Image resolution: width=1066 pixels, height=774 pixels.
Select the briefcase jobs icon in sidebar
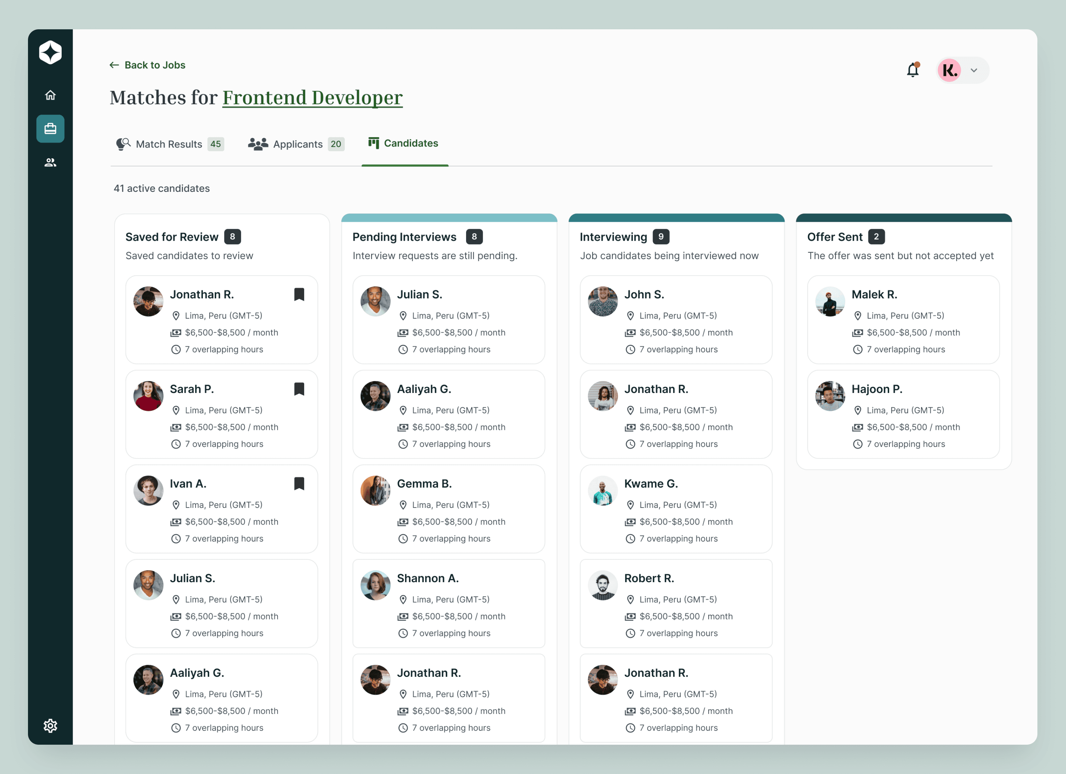(50, 129)
